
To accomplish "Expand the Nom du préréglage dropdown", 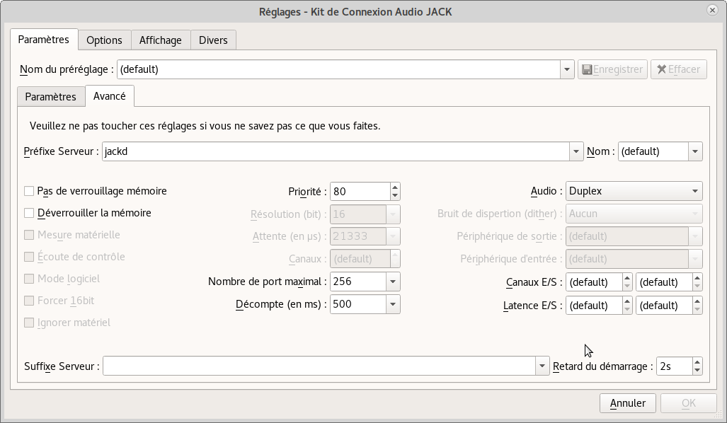I will [x=566, y=69].
